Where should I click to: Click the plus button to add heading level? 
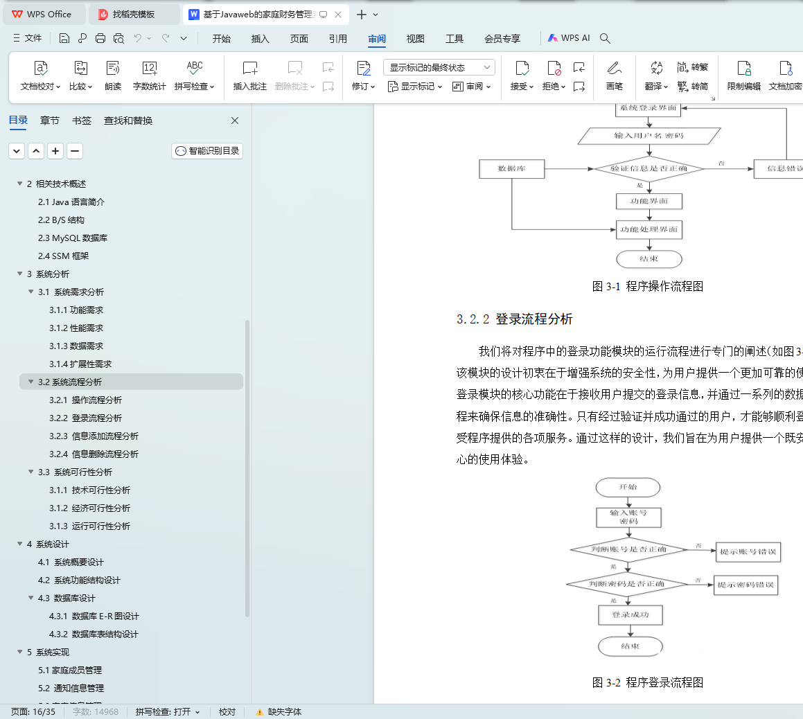(55, 151)
